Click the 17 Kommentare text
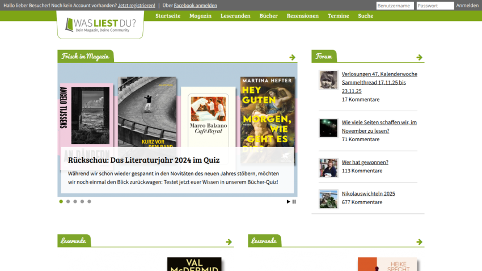Viewport: 482px width, 271px height. pos(361,100)
